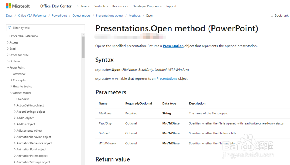Open the Developer Program menu
The width and height of the screenshot is (290, 165).
coord(147,6)
